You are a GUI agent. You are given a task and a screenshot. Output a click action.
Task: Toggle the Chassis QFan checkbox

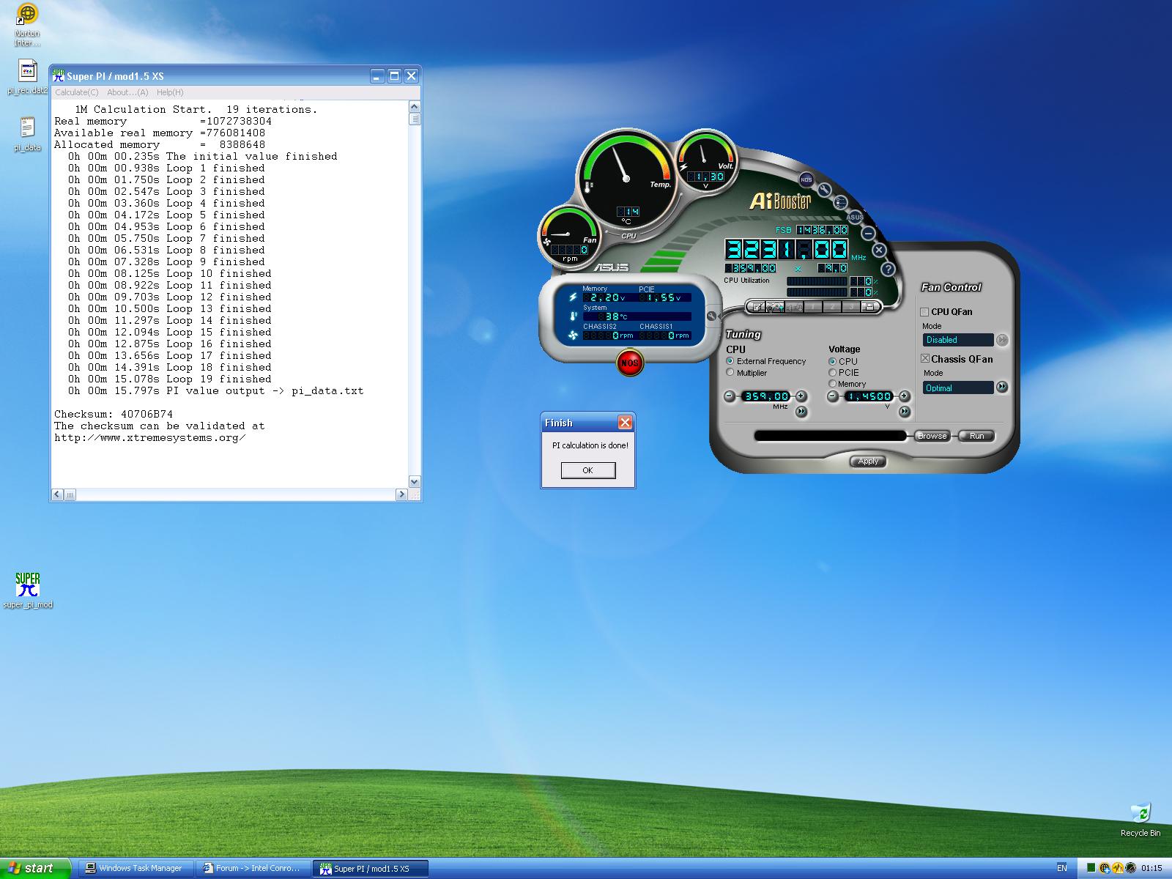[x=925, y=358]
